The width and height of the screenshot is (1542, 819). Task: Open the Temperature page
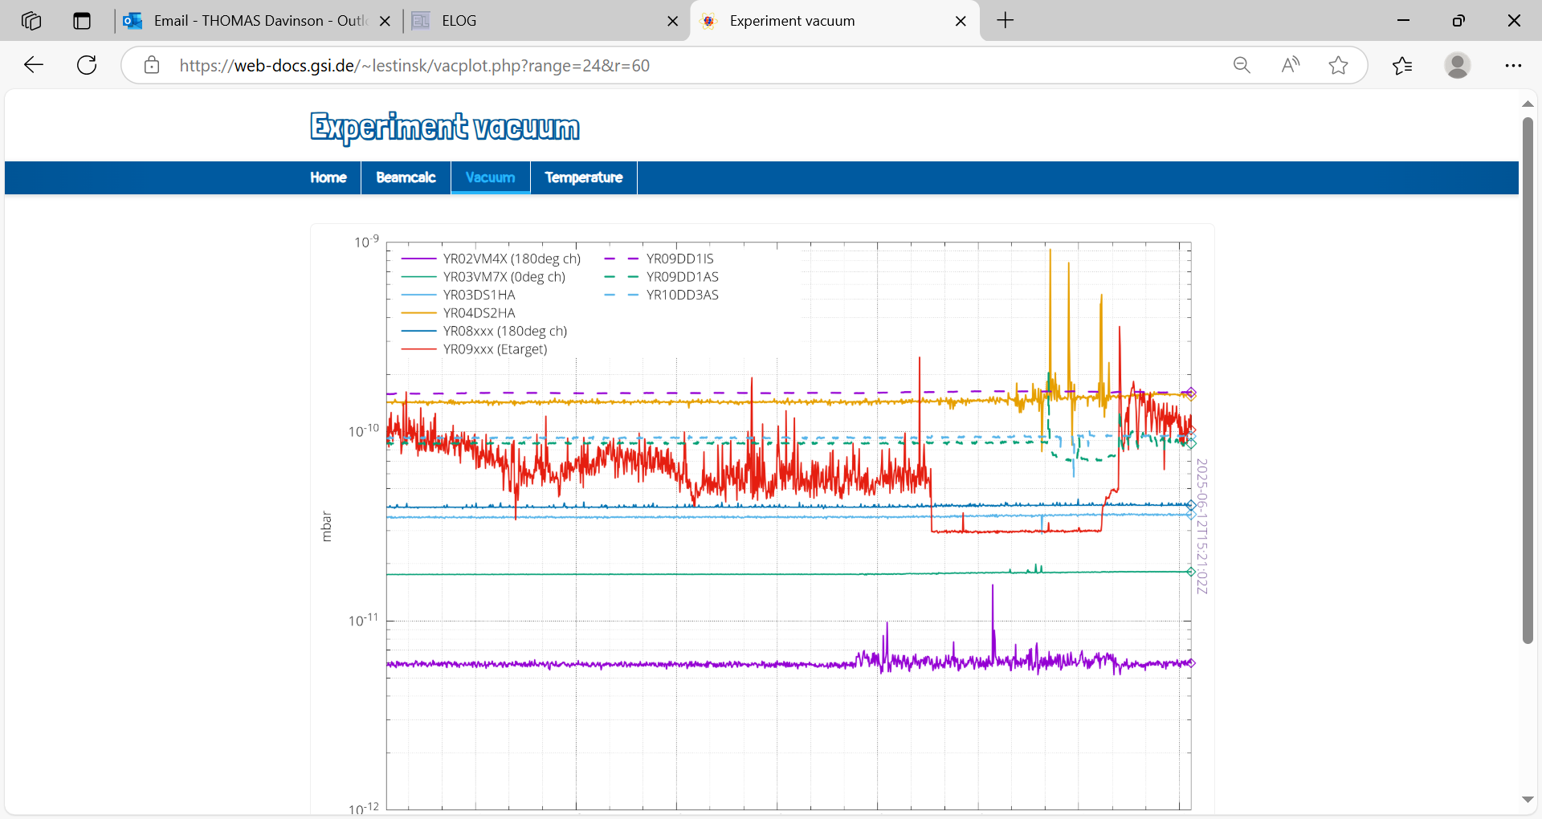coord(583,177)
